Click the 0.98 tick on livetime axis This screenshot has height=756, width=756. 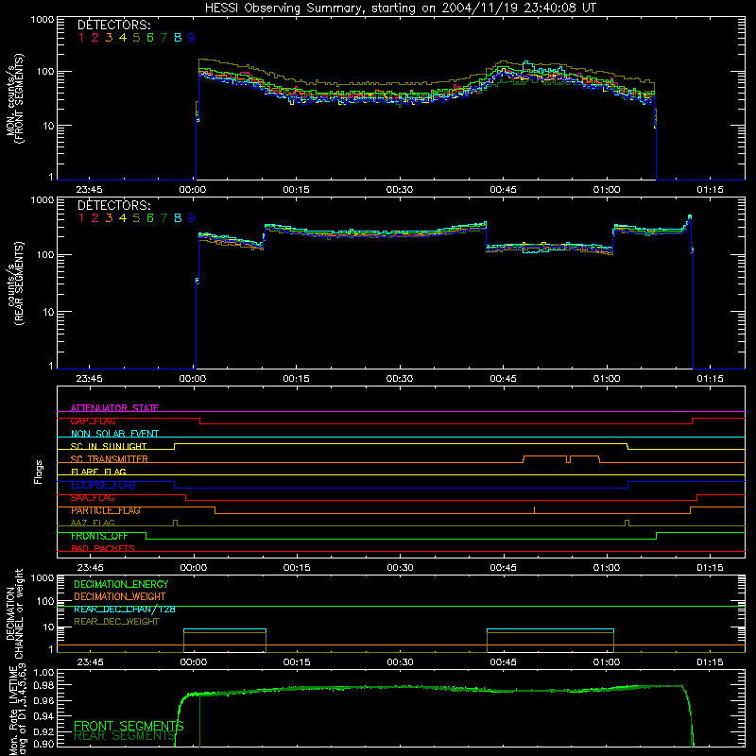[x=44, y=685]
